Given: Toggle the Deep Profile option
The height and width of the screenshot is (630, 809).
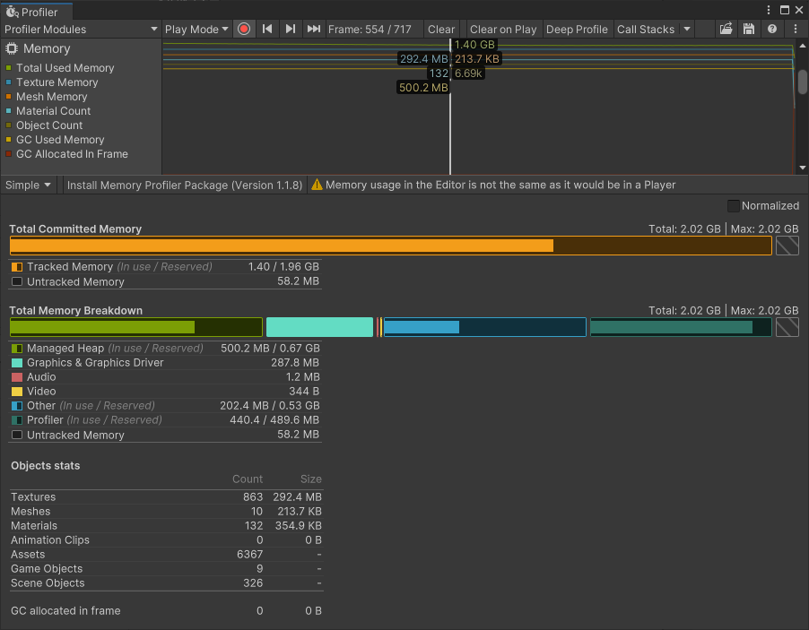Looking at the screenshot, I should (577, 29).
